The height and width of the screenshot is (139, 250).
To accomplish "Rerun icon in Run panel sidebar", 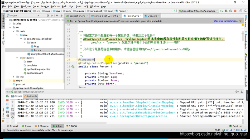I will pyautogui.click(x=7, y=96).
